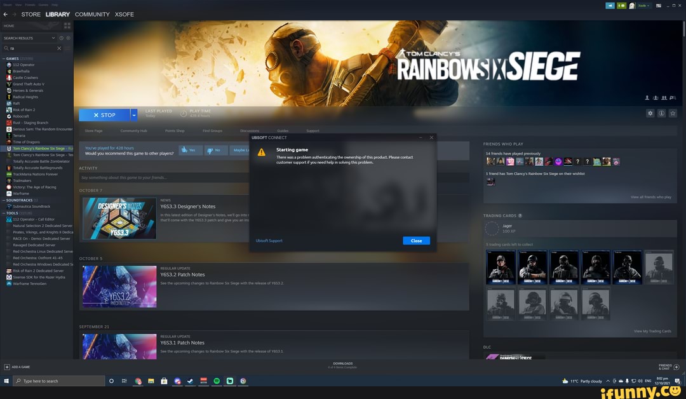
Task: Show ready-to-play games filter icon
Action: tap(68, 38)
